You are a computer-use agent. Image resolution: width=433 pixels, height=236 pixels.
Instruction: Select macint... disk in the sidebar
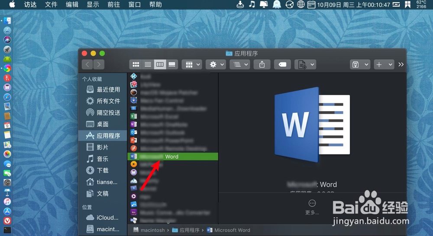[x=103, y=229]
